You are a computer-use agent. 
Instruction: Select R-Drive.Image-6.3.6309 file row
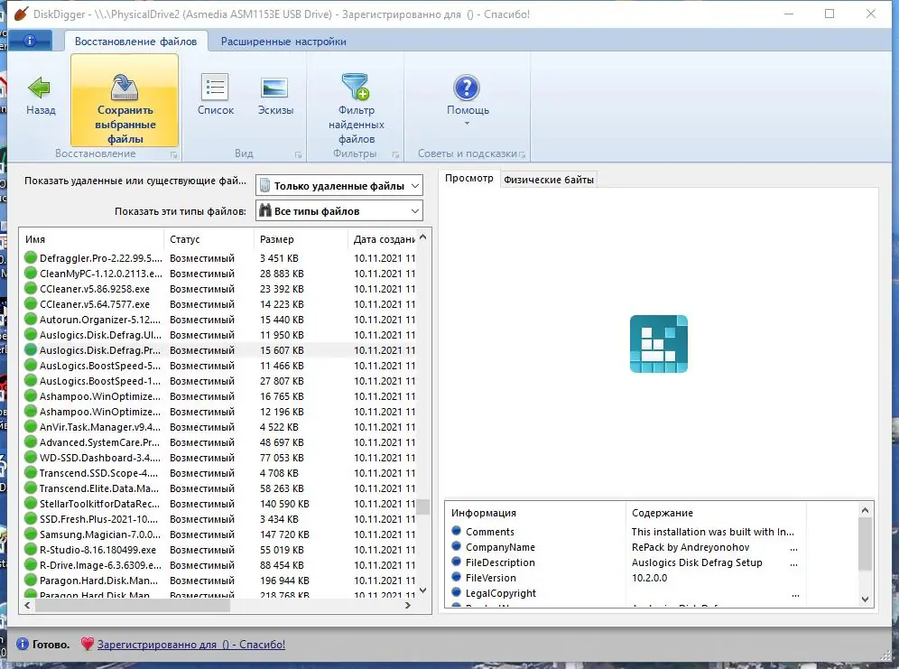219,565
